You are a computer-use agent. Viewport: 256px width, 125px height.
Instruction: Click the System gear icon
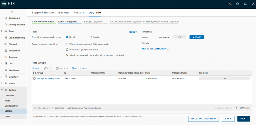[x=6, y=90]
